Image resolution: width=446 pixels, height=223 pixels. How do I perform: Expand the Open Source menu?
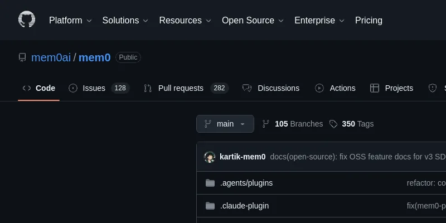tap(253, 21)
